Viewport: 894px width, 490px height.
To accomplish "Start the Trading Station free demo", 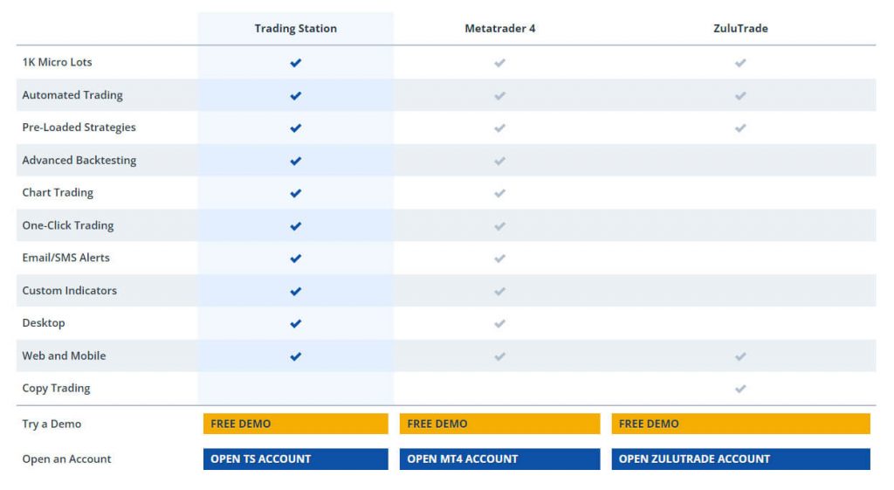I will pos(295,424).
